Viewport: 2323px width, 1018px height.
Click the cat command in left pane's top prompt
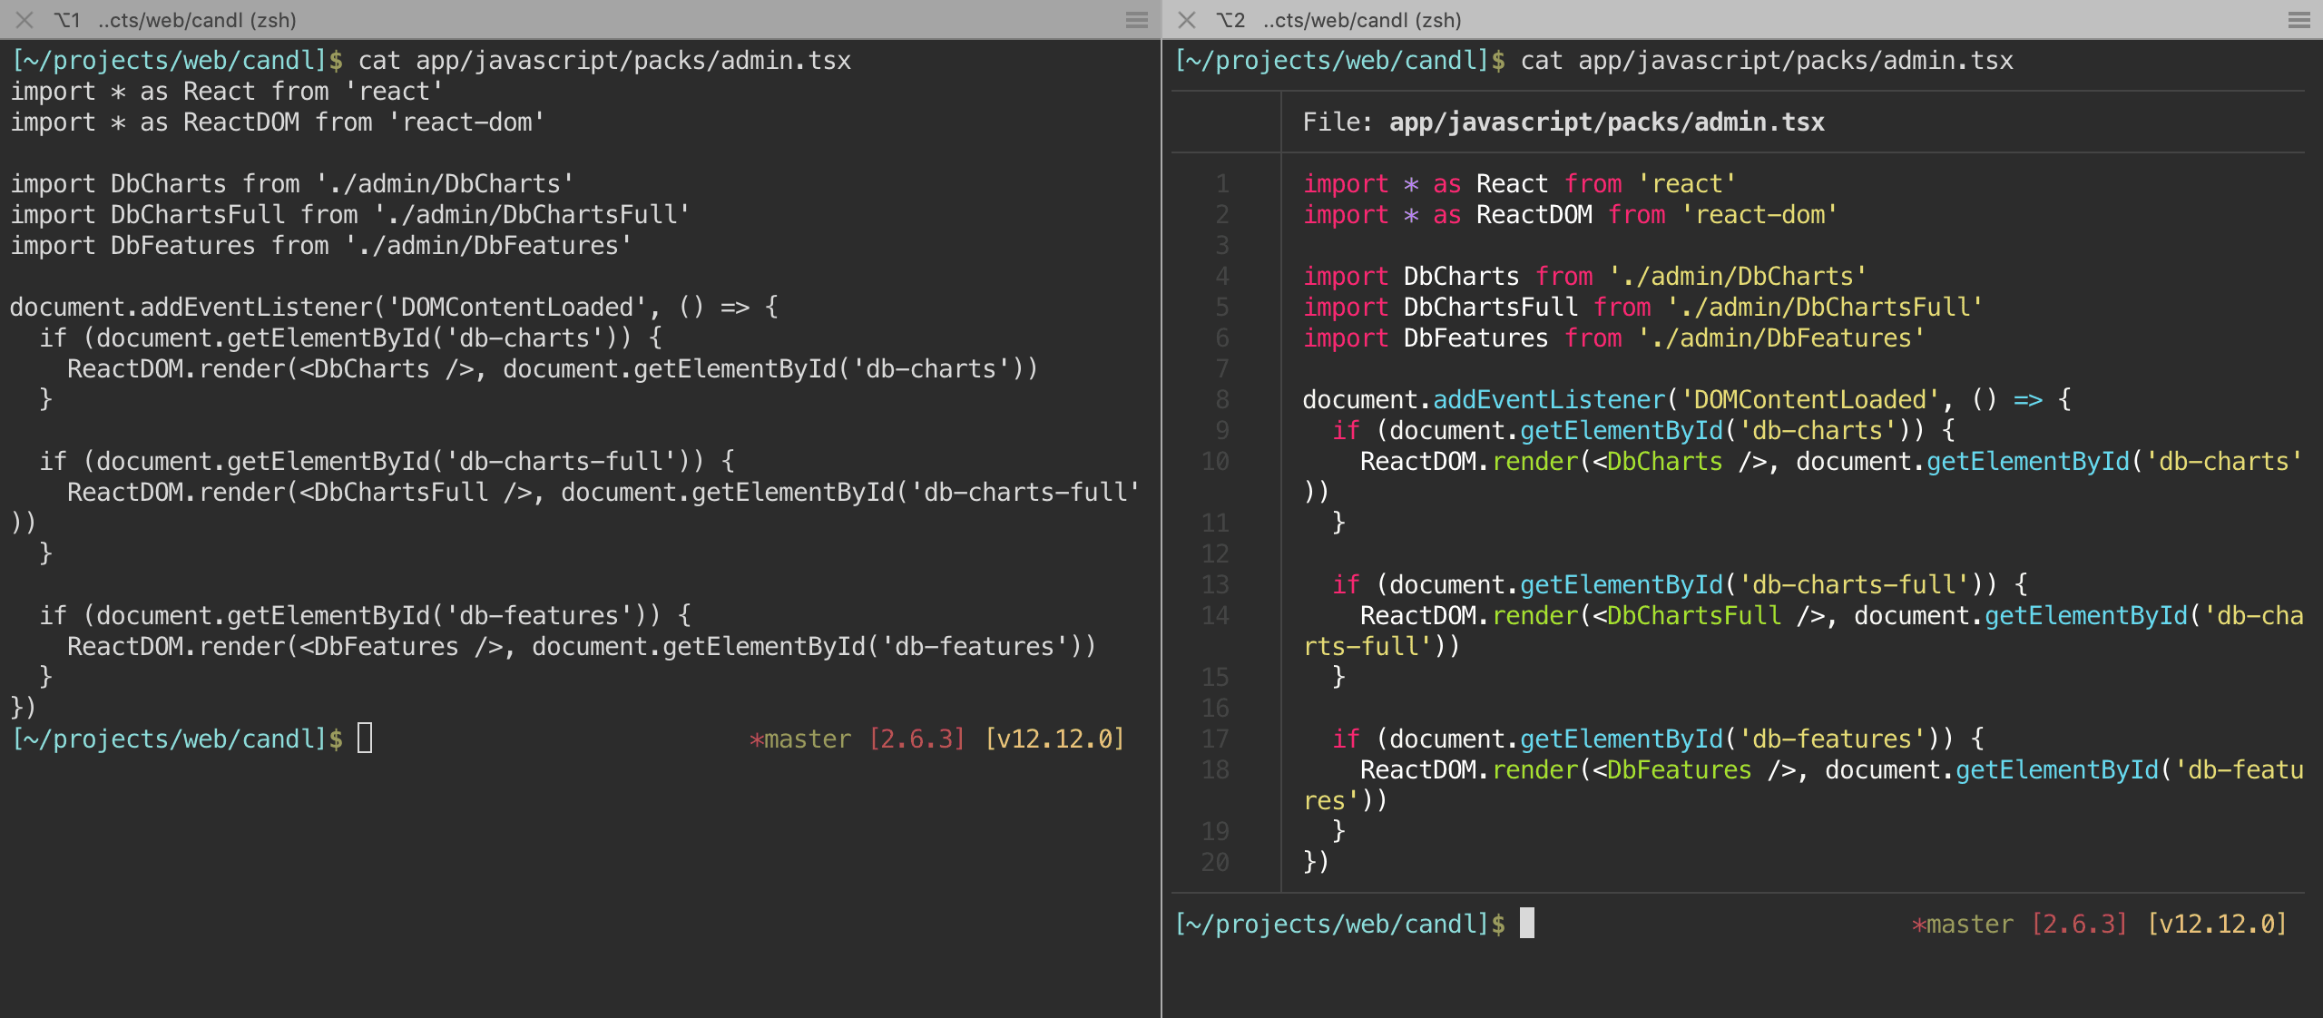pyautogui.click(x=378, y=61)
